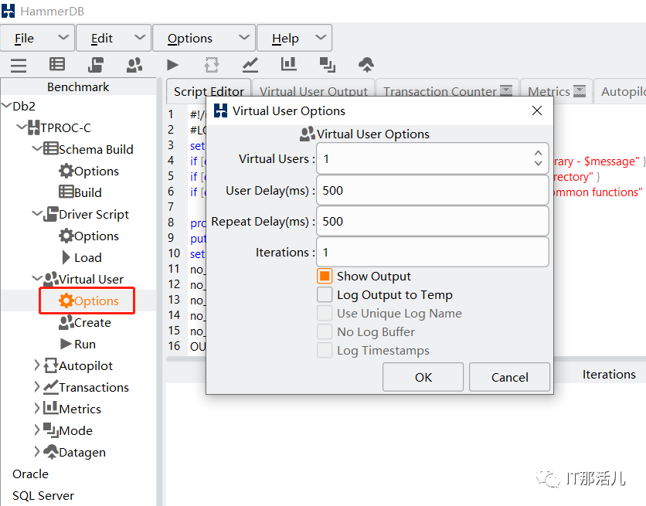Click the User Delay(ms) input field
646x506 pixels.
pyautogui.click(x=433, y=190)
